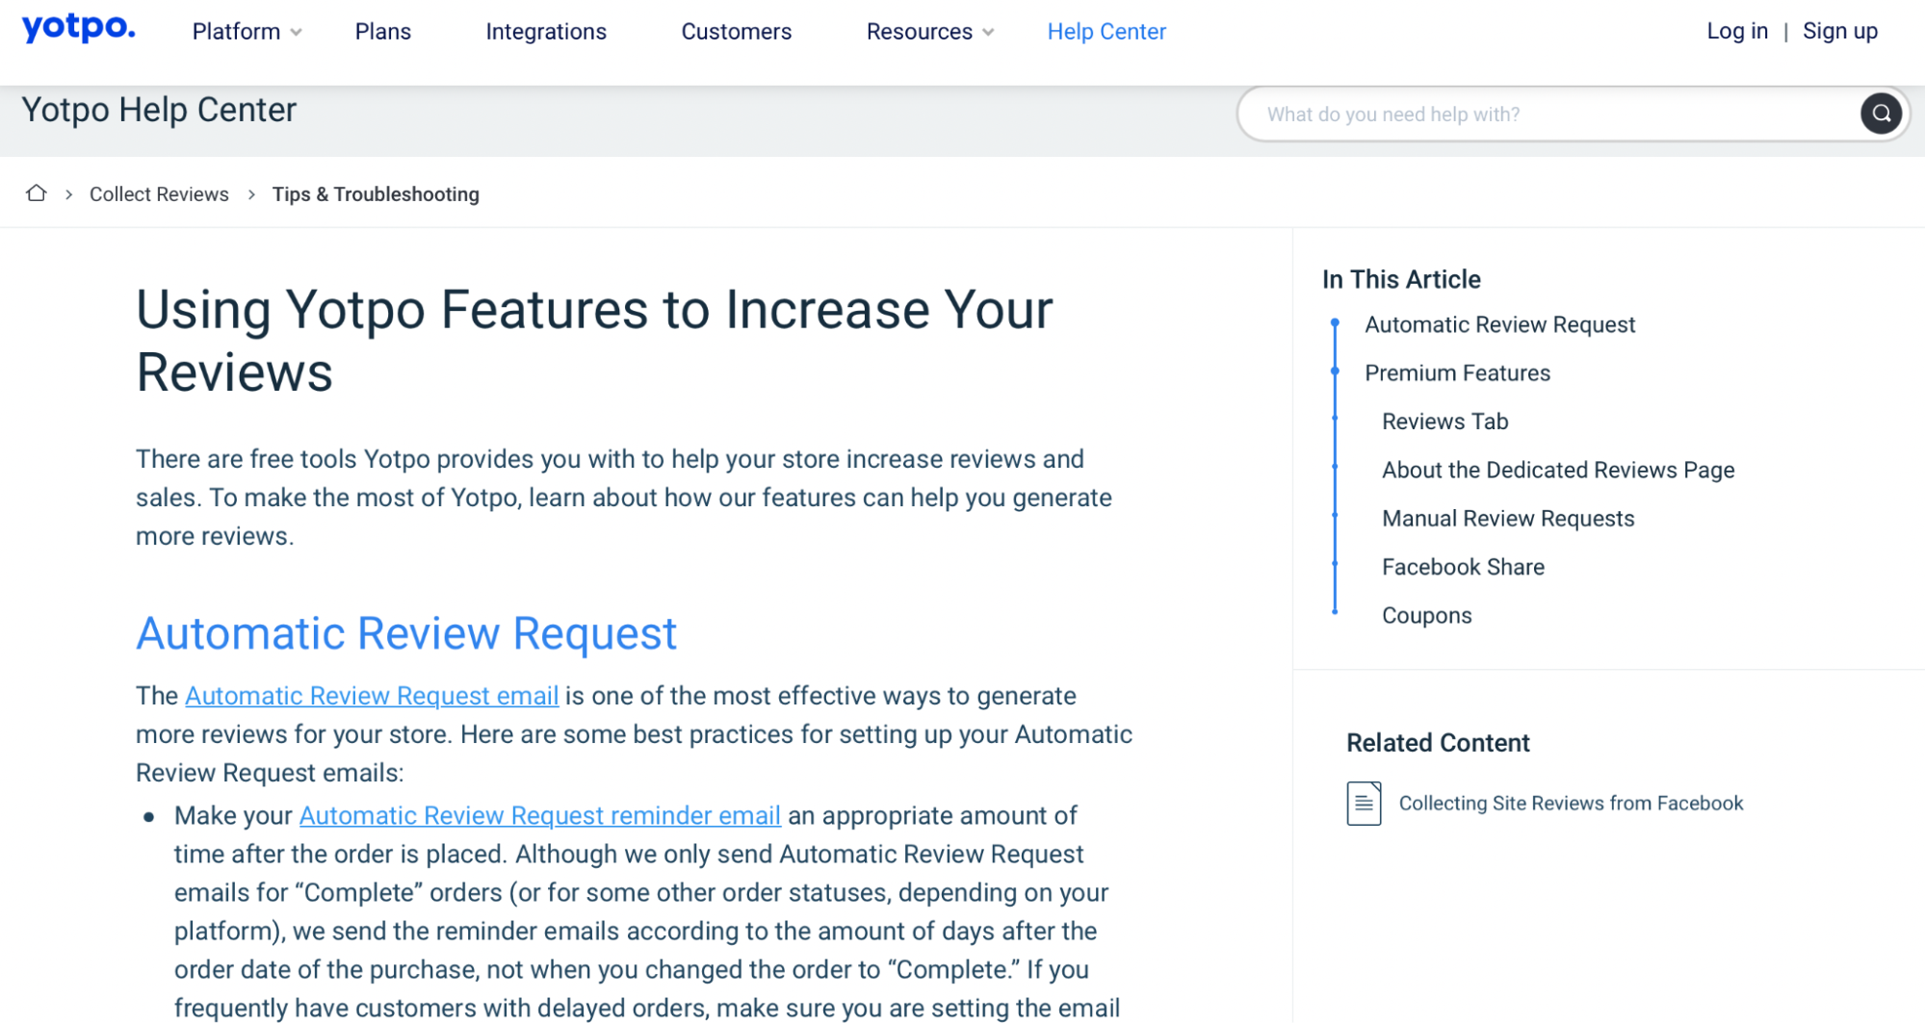Screen dimensions: 1925x1023
Task: Click the Yotpo Help Center title
Action: click(x=159, y=110)
